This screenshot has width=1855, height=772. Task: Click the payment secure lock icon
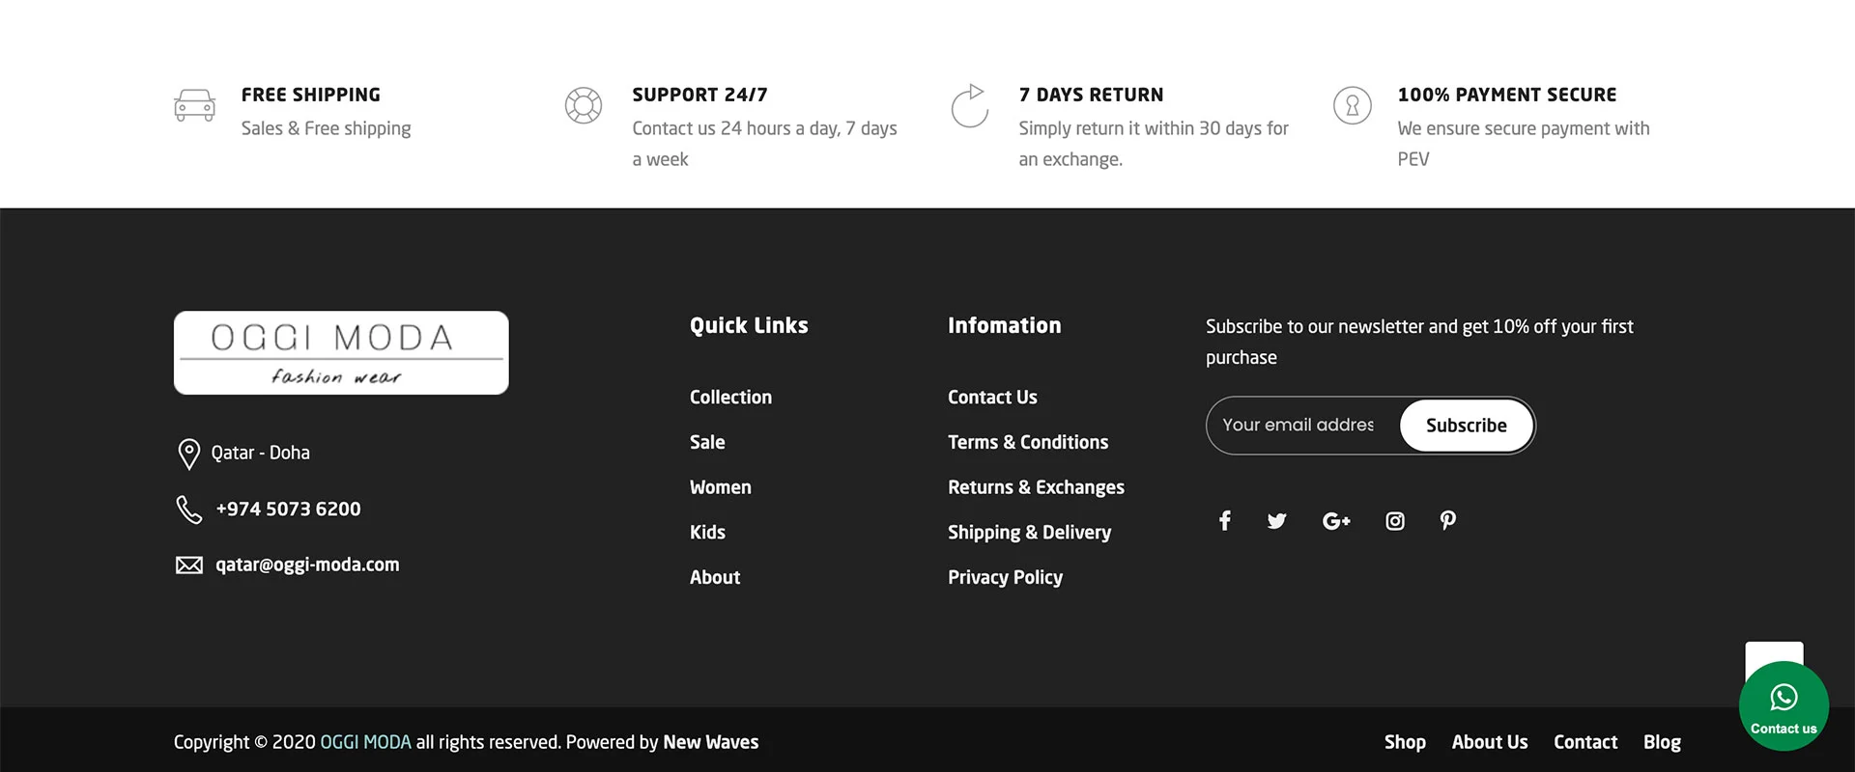[x=1353, y=105]
